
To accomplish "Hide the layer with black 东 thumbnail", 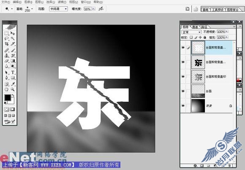I will point(183,62).
